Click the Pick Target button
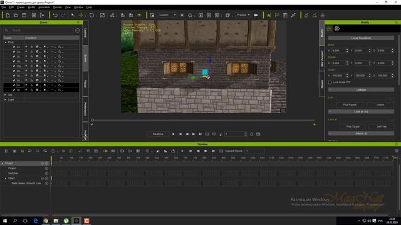This screenshot has width=401, height=225. (353, 126)
